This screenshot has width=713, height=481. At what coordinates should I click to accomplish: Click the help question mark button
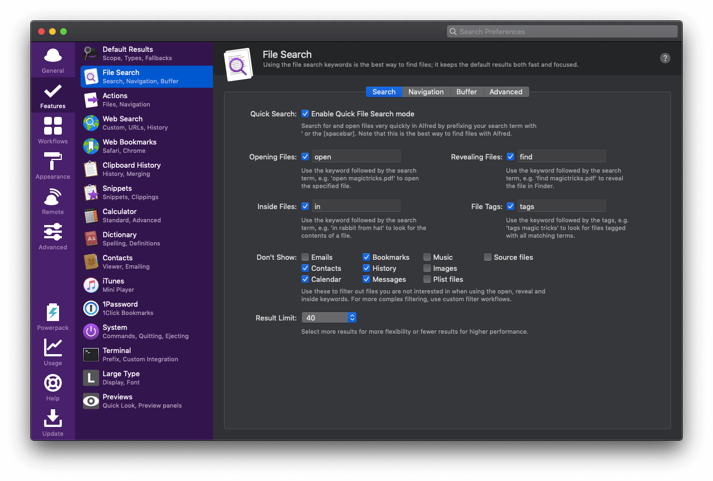[x=665, y=58]
